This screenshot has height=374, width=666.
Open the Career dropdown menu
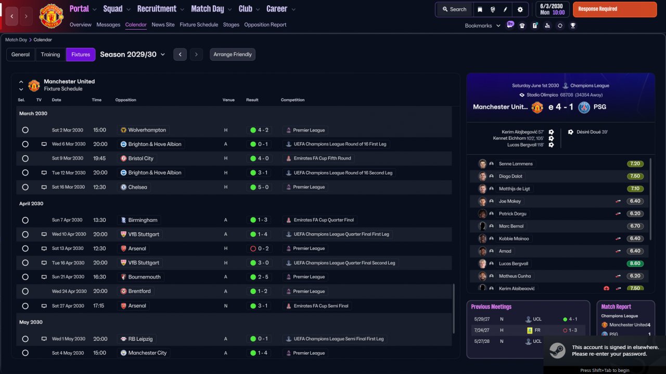coord(281,9)
